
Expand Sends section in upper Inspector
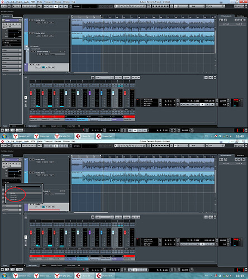(x=12, y=62)
